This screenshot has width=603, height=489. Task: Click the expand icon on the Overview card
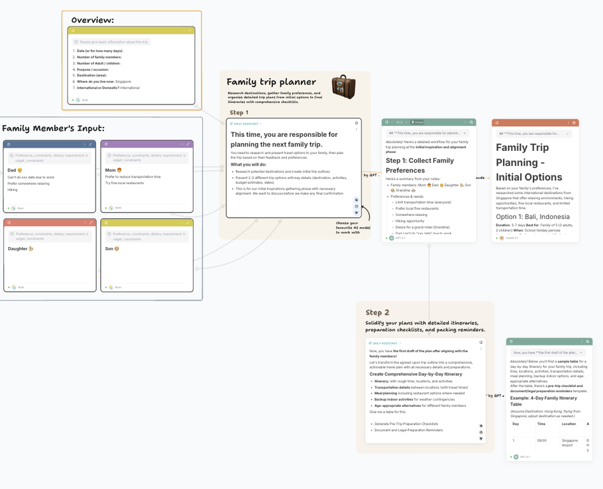pos(189,31)
